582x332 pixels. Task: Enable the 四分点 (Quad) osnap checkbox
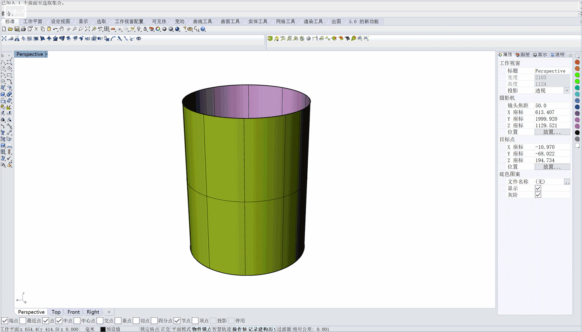tap(154, 321)
